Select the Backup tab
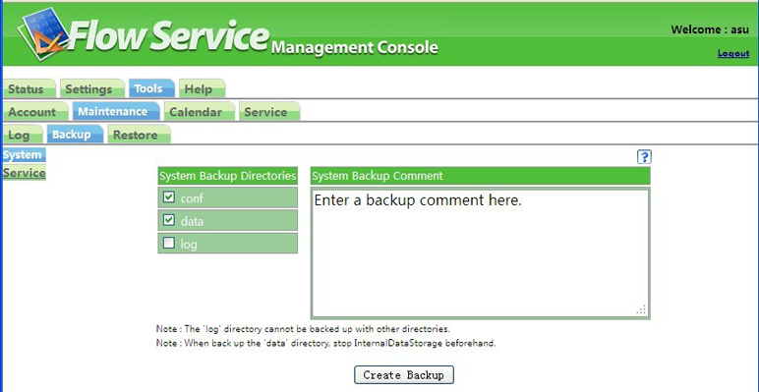The image size is (759, 392). click(75, 134)
